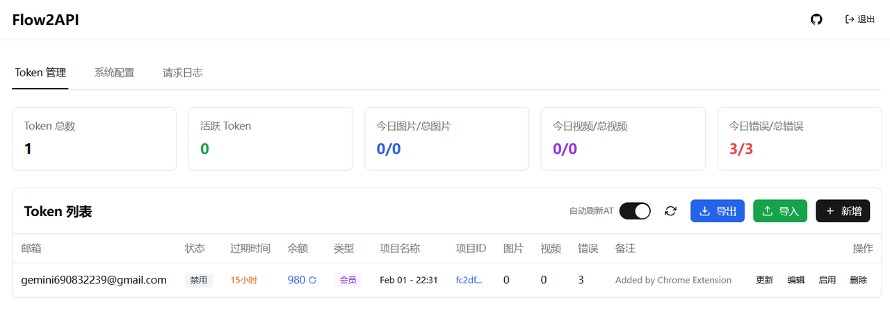Click the 活跃 Token card
This screenshot has width=890, height=332.
click(270, 139)
